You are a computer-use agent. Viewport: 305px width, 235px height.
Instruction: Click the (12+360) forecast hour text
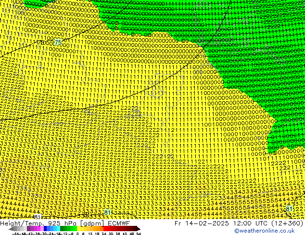pos(287,223)
